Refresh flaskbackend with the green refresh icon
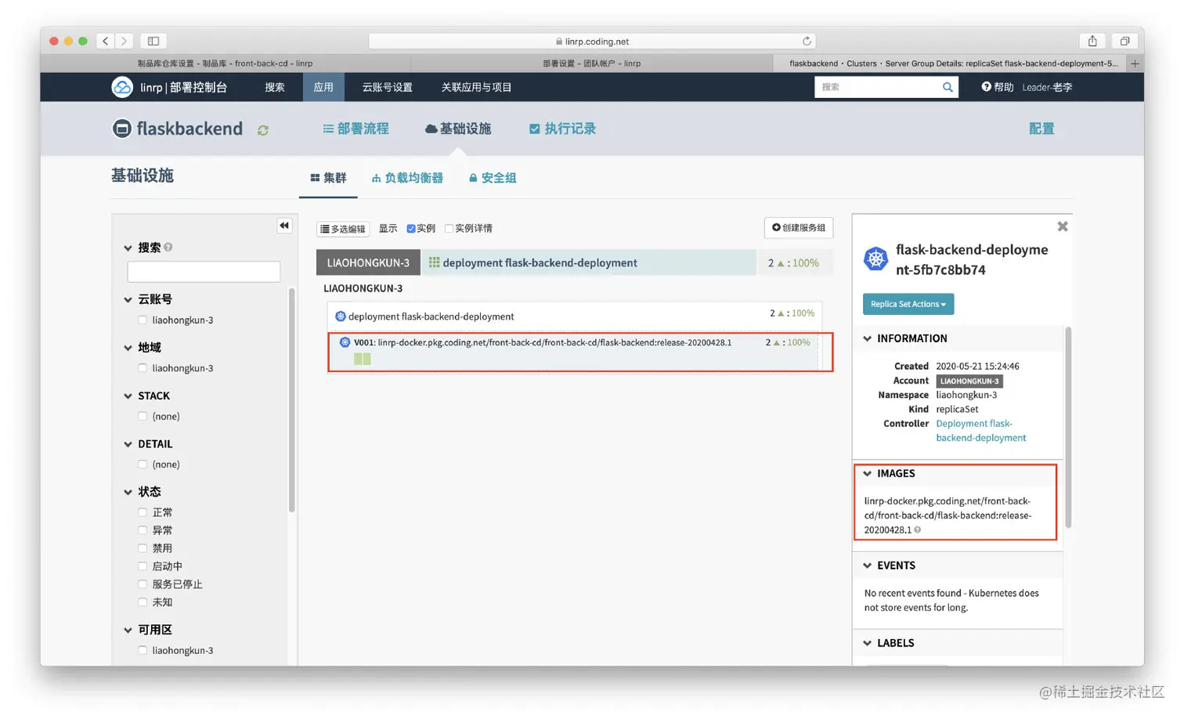1184x719 pixels. (x=263, y=131)
